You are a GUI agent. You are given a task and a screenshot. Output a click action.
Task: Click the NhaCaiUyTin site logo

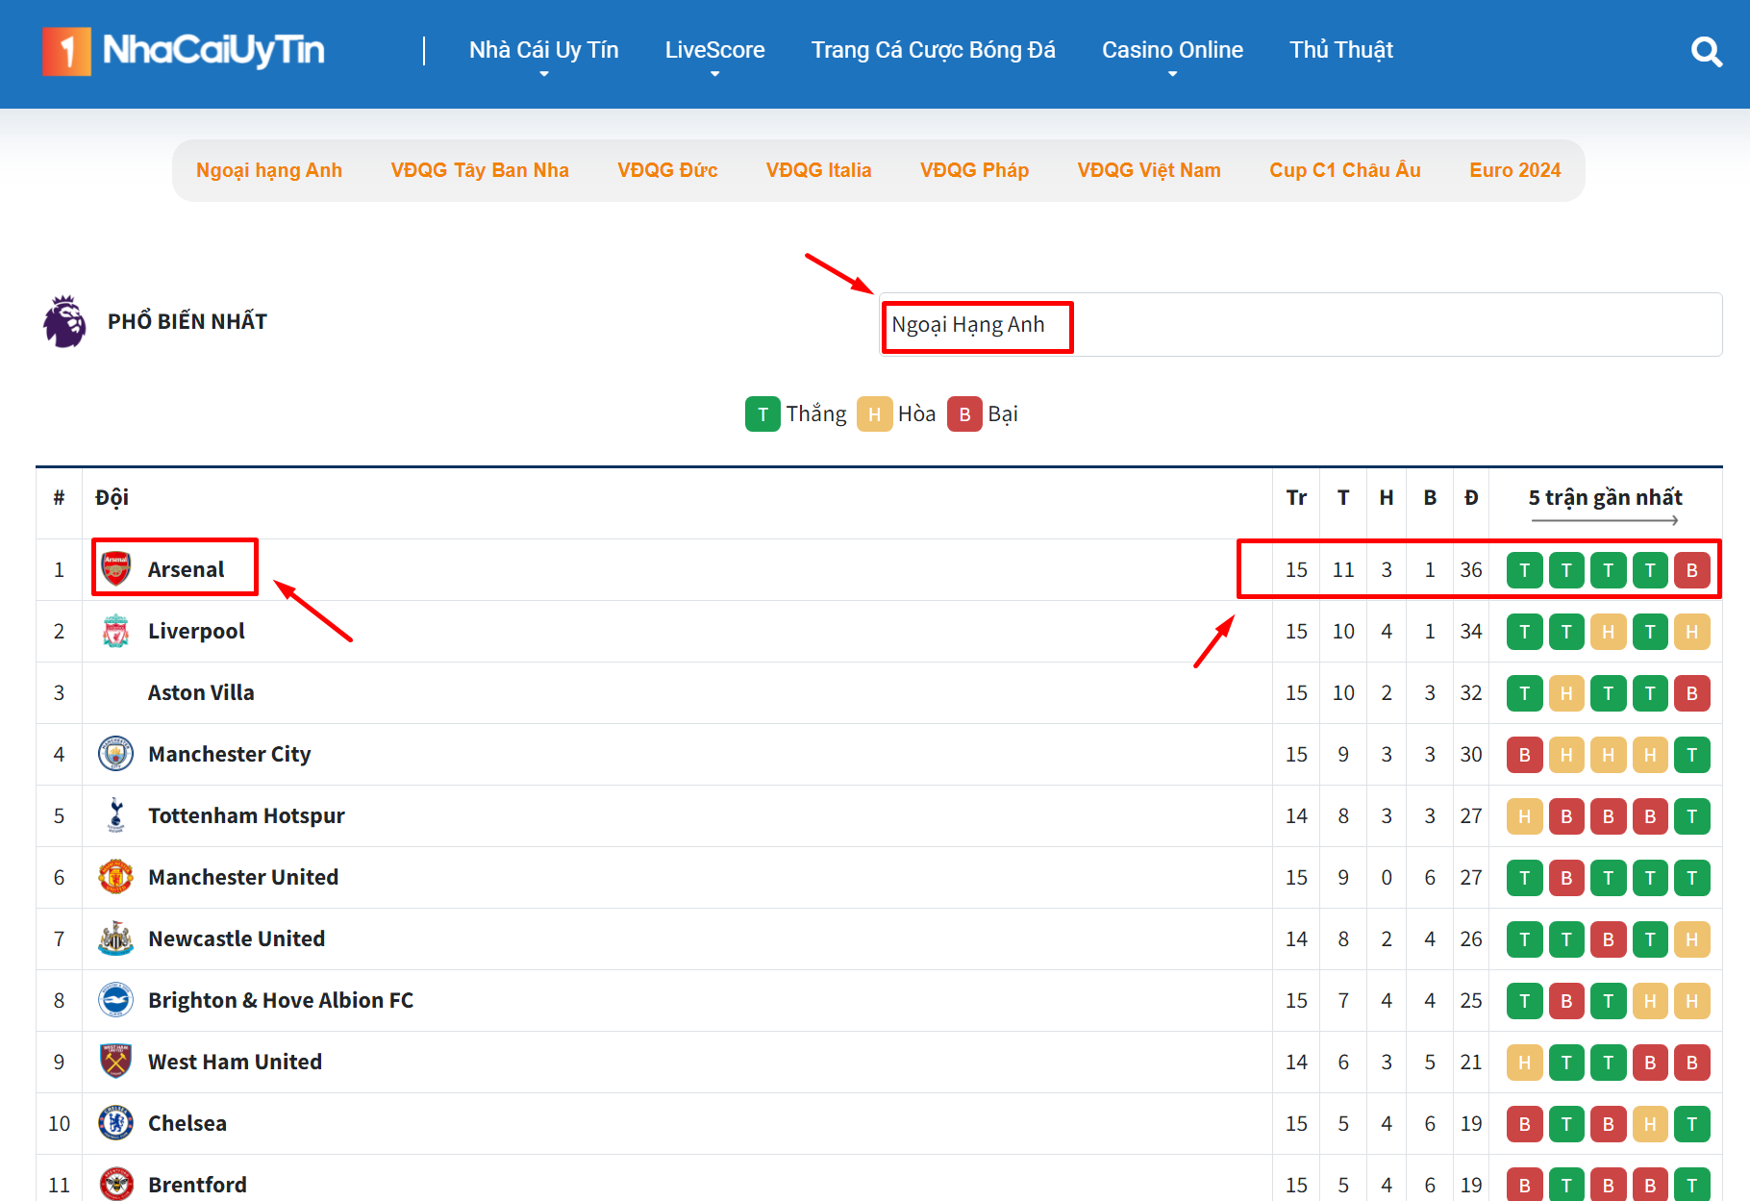(184, 51)
